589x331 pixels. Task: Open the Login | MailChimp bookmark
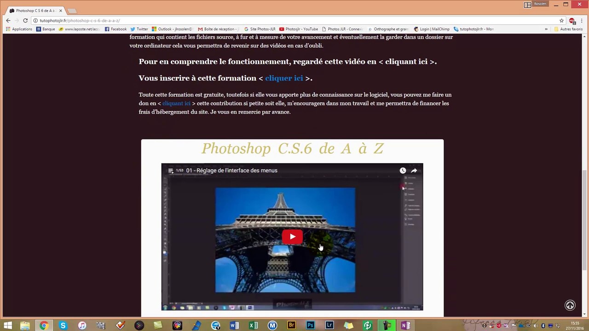[x=432, y=29]
